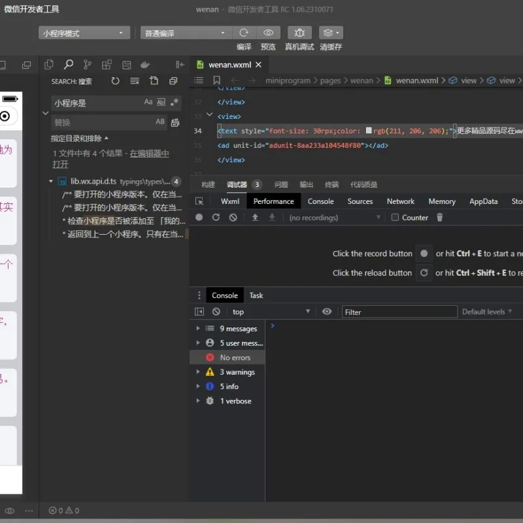The height and width of the screenshot is (523, 523).
Task: Click the clear console icon
Action: (x=216, y=312)
